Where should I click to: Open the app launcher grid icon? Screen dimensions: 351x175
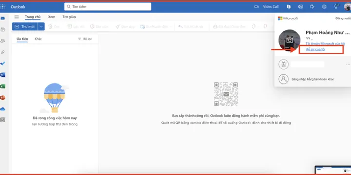click(3, 7)
